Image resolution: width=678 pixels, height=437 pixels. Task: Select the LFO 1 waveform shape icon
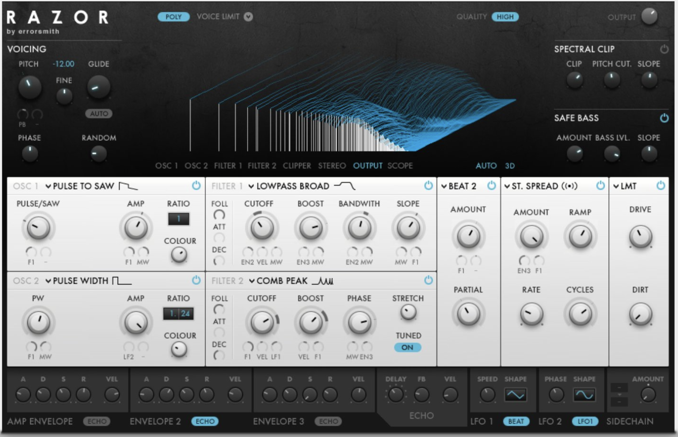[x=516, y=395]
